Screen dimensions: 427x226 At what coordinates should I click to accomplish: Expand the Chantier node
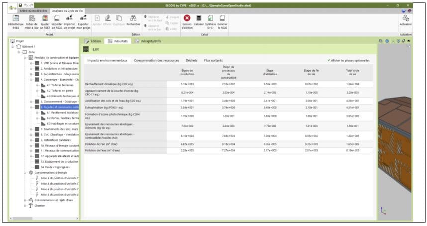pyautogui.click(x=25, y=206)
